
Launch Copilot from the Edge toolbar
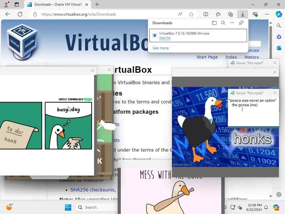pyautogui.click(x=279, y=14)
